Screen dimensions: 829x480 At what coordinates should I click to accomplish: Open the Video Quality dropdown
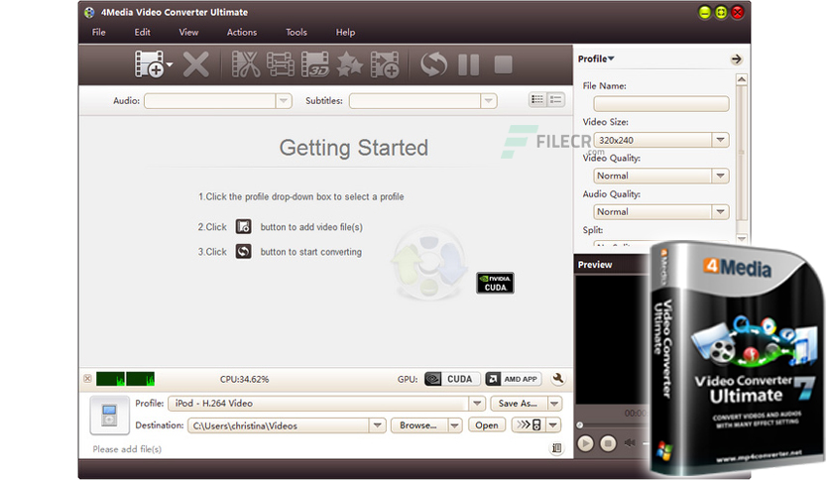click(x=720, y=176)
